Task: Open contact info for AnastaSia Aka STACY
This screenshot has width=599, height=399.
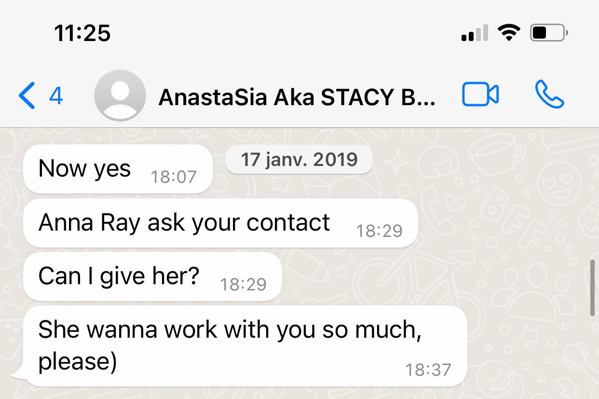Action: (296, 97)
